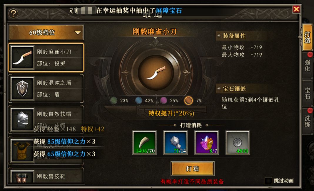This screenshot has width=314, height=191.
Task: Click the silver ore material icon
Action: pyautogui.click(x=176, y=143)
